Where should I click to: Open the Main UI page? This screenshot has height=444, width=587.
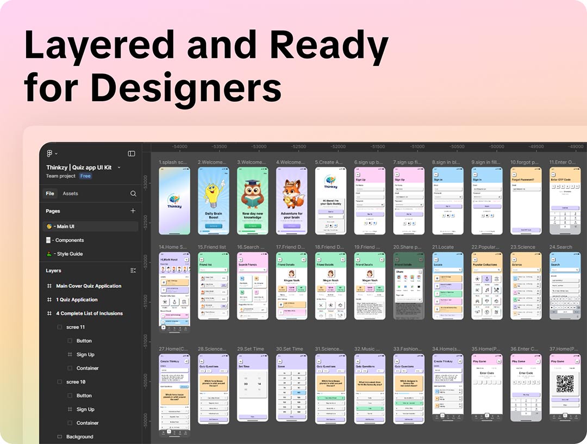coord(64,226)
